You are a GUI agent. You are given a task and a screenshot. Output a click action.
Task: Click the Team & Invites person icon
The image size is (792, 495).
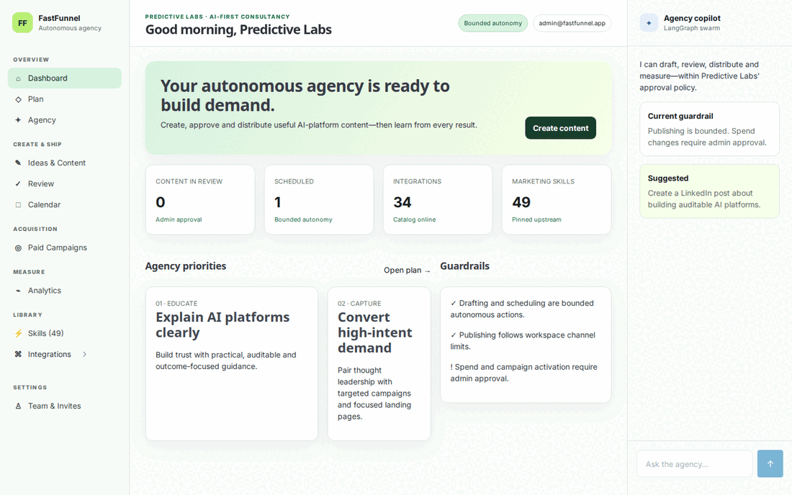[x=18, y=407]
